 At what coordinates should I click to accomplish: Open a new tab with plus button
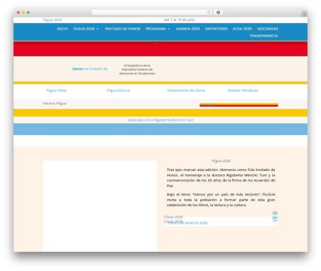pos(304,14)
